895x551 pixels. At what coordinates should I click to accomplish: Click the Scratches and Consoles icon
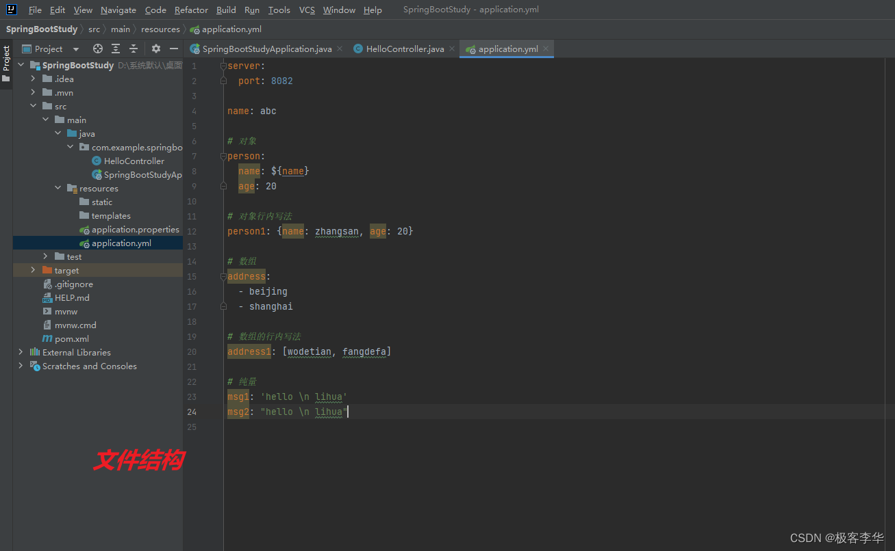pos(35,366)
